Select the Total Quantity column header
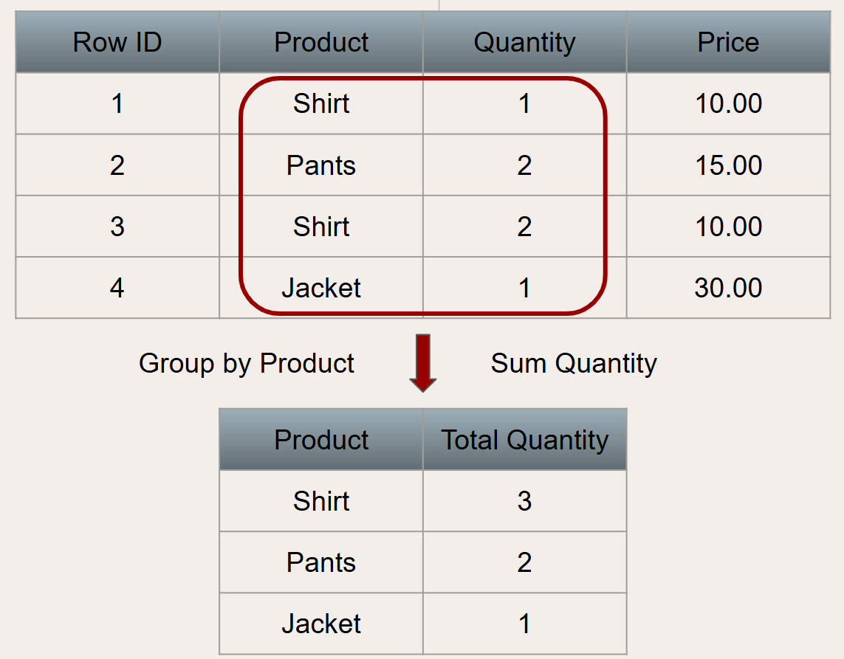This screenshot has height=659, width=844. point(524,440)
